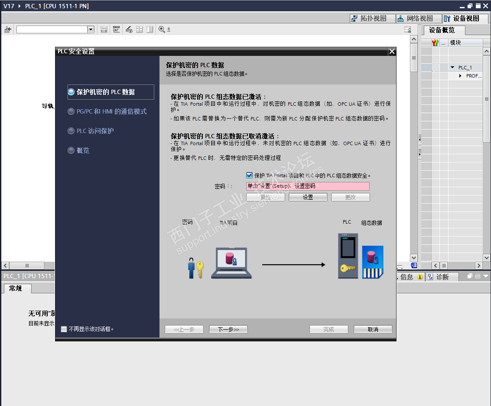Click the device view scroll up arrow
This screenshot has height=406, width=491.
point(414,39)
